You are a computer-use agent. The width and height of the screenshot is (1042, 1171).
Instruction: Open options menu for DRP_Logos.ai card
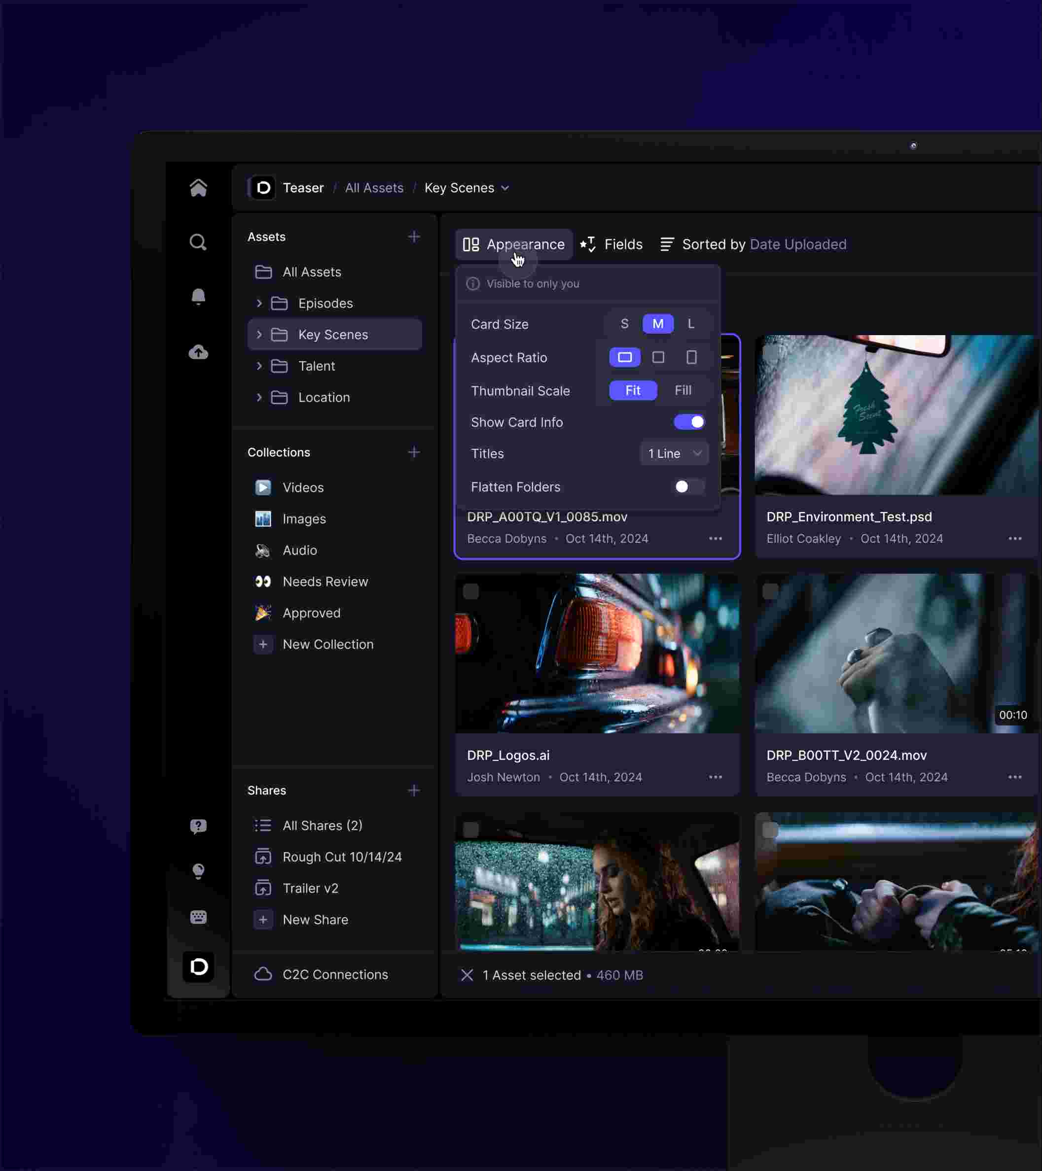[x=716, y=777]
